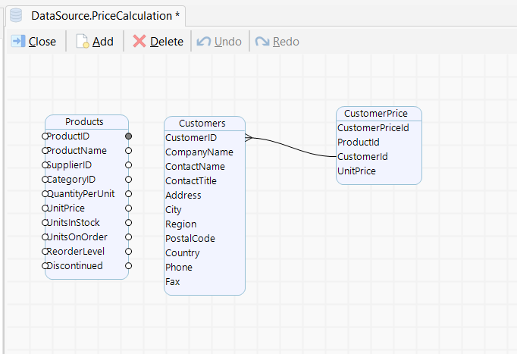
Task: Click the Add button label
Action: tap(103, 42)
